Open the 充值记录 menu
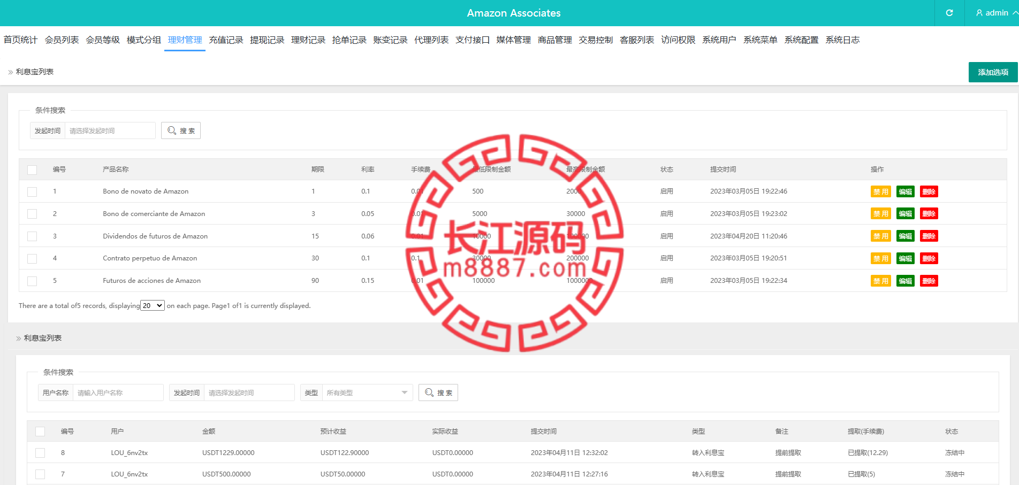The width and height of the screenshot is (1019, 485). click(226, 40)
